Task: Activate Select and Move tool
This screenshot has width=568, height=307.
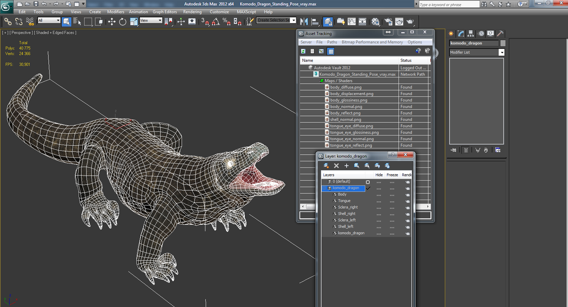Action: [x=112, y=21]
